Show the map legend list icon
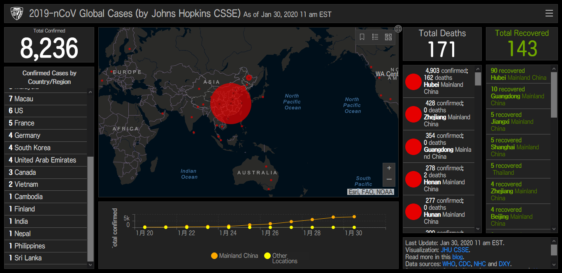Viewport: 562px width, 273px height. (x=375, y=37)
